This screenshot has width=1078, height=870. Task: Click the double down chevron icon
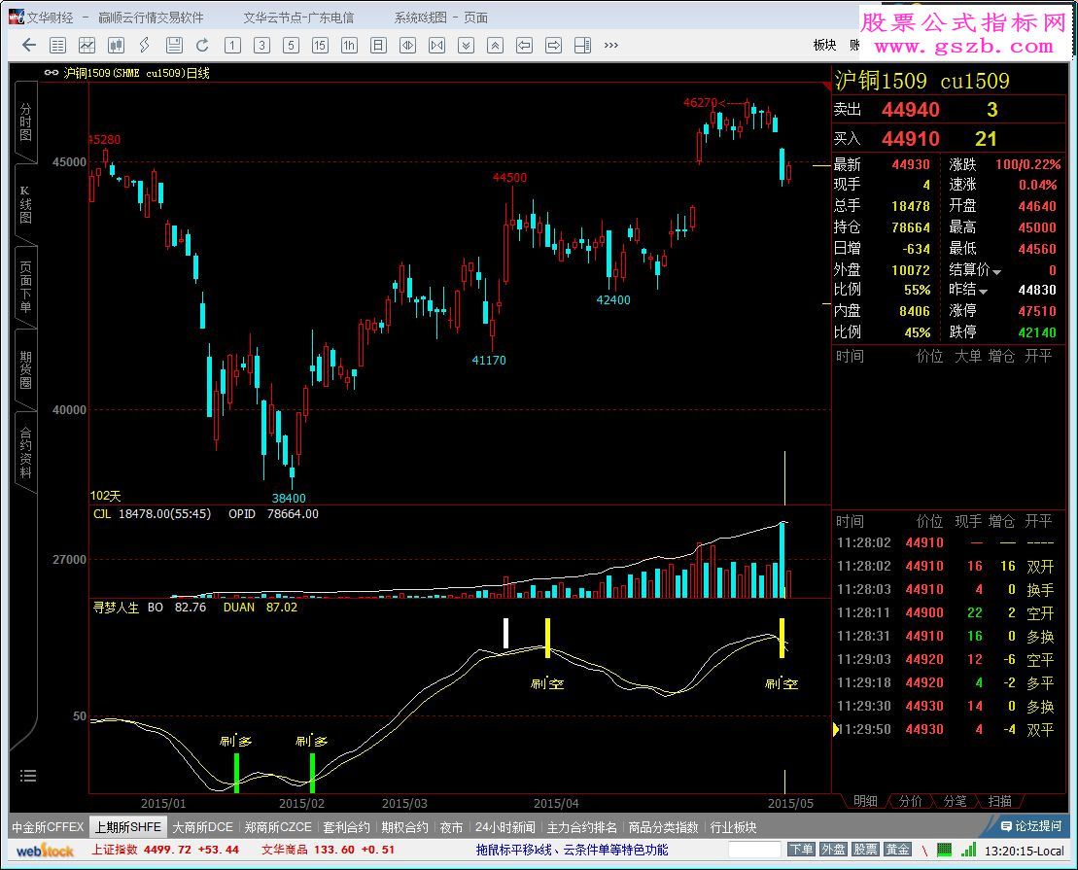(x=467, y=46)
